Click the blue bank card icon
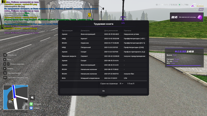This screenshot has height=116, width=207. pyautogui.click(x=31, y=108)
